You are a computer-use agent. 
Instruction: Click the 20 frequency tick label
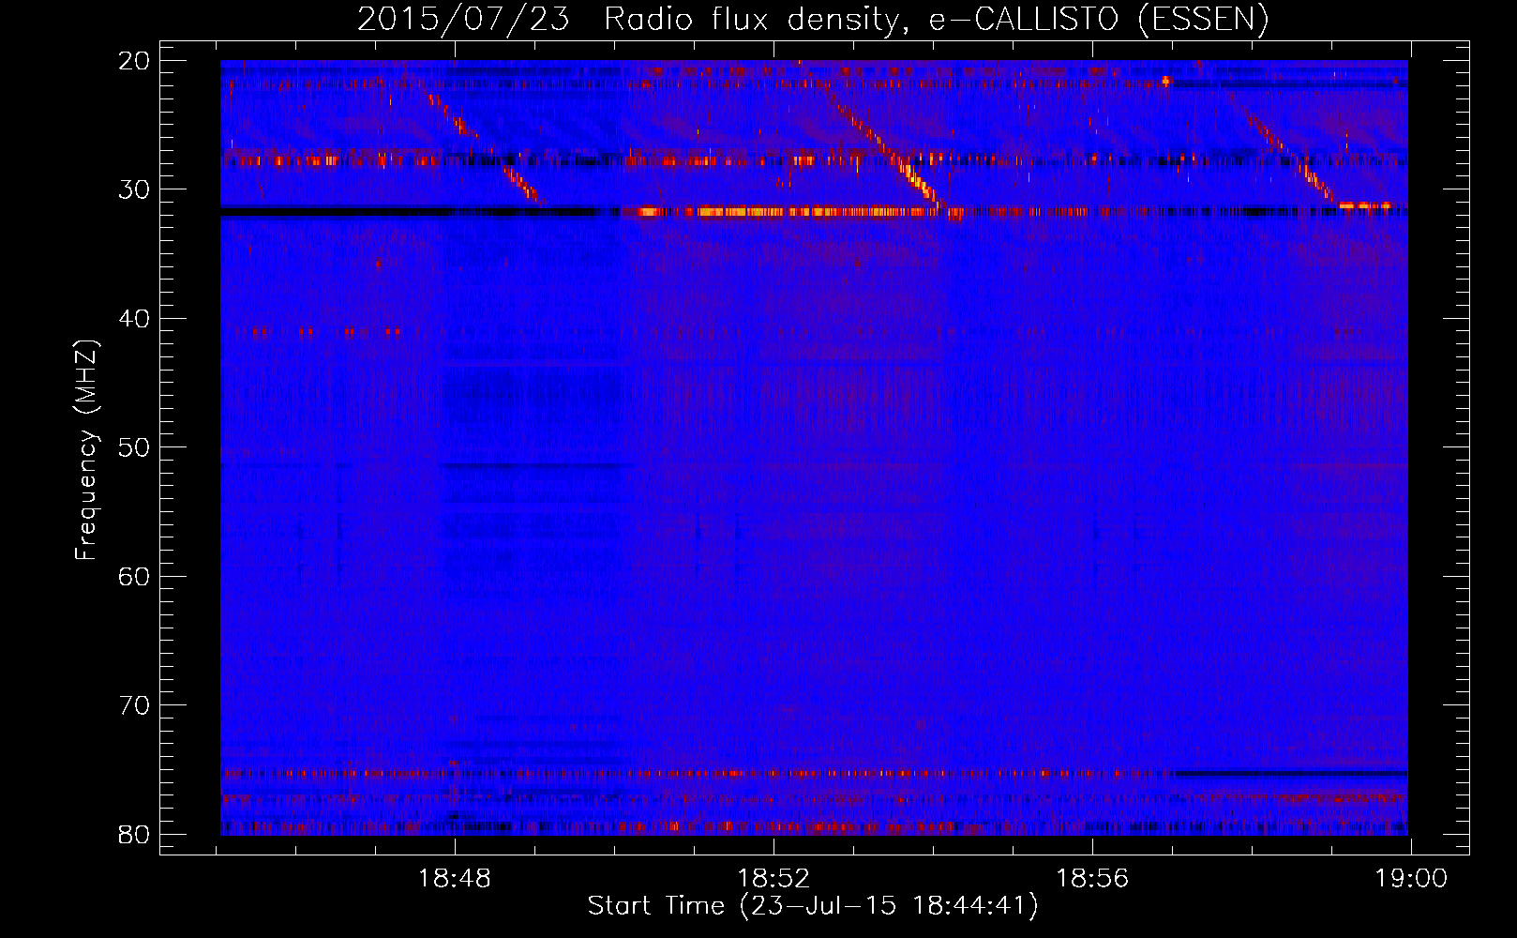tap(134, 61)
